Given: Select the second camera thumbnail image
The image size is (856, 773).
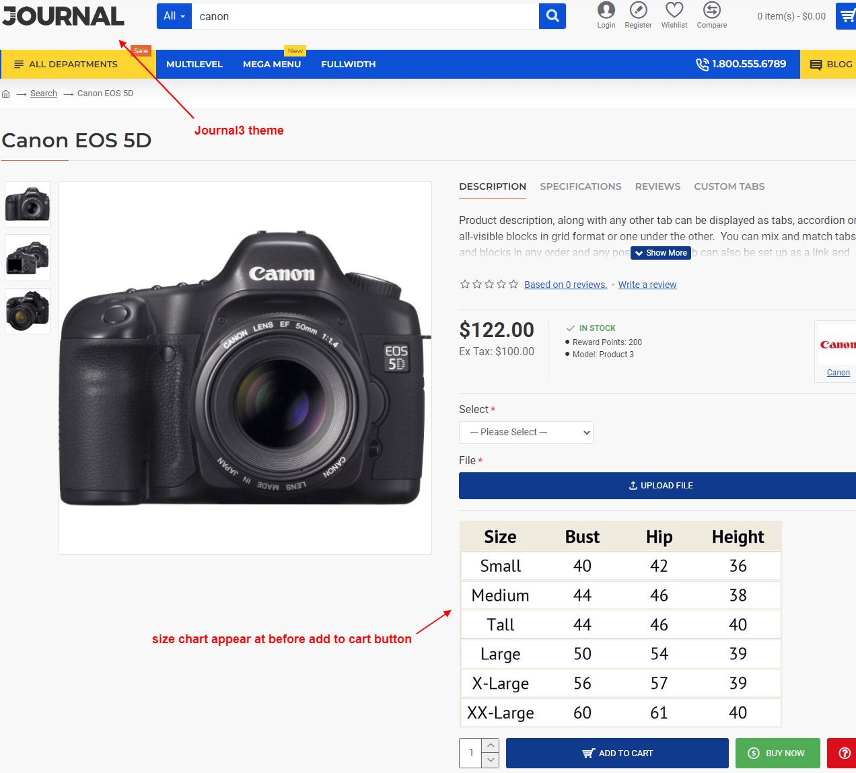Looking at the screenshot, I should pos(28,258).
